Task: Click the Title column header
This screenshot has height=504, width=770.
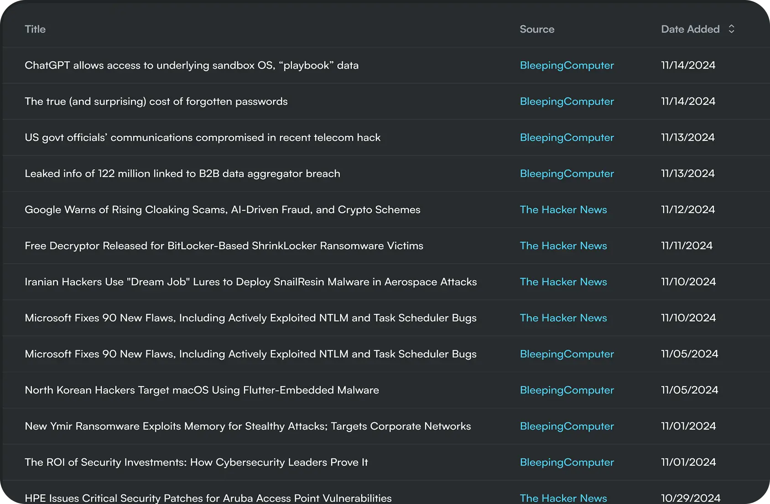Action: 35,29
